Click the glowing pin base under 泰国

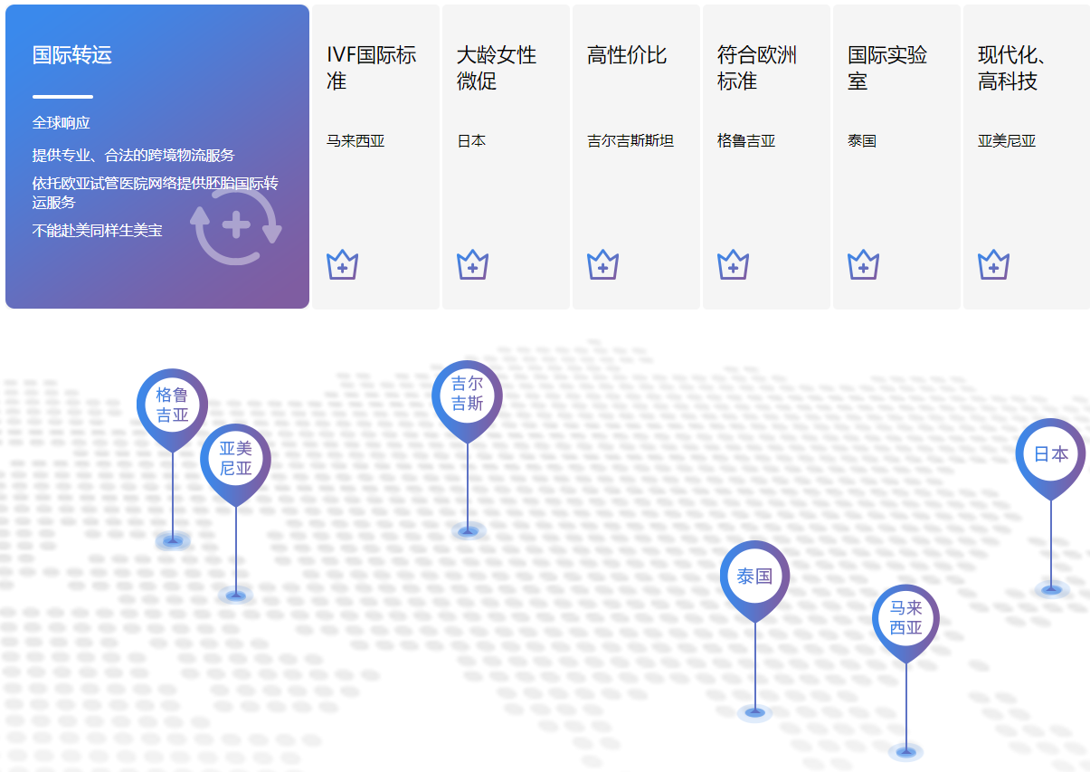coord(754,712)
